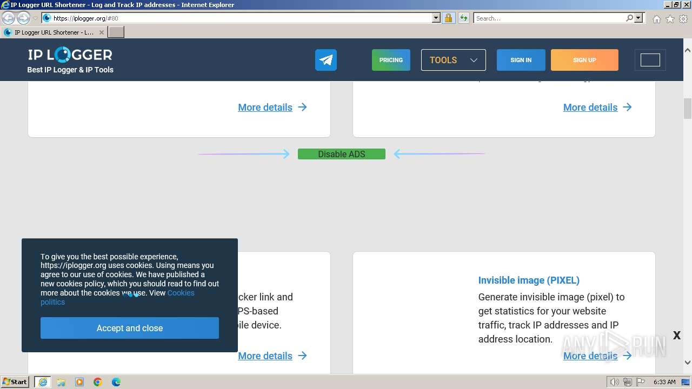Go forward with browser Forward arrow
The width and height of the screenshot is (692, 389).
[23, 18]
